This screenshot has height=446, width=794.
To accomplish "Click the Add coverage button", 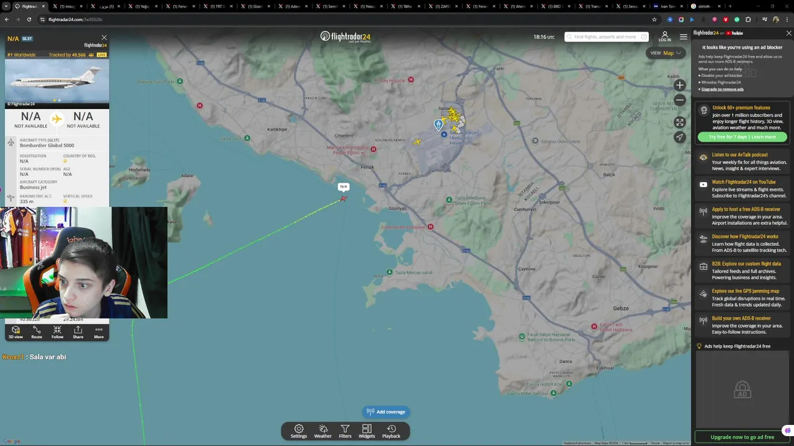I will click(385, 412).
